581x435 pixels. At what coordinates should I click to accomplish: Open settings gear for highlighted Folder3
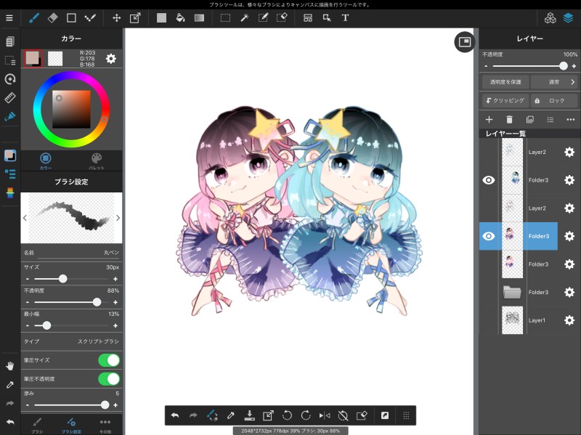pos(569,236)
